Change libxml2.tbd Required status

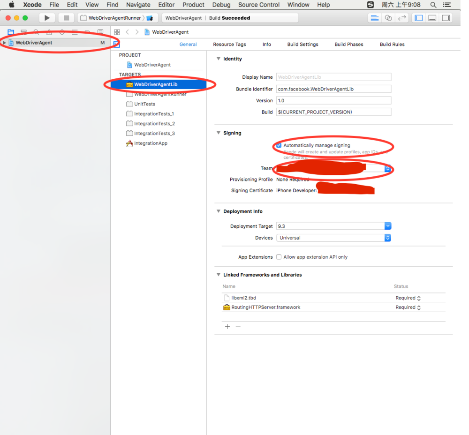[408, 298]
